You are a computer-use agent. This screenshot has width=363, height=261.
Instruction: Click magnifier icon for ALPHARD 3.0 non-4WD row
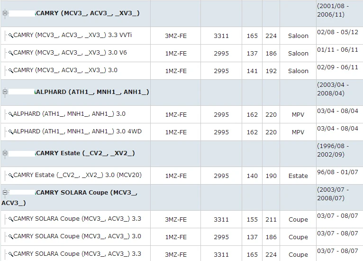point(10,114)
